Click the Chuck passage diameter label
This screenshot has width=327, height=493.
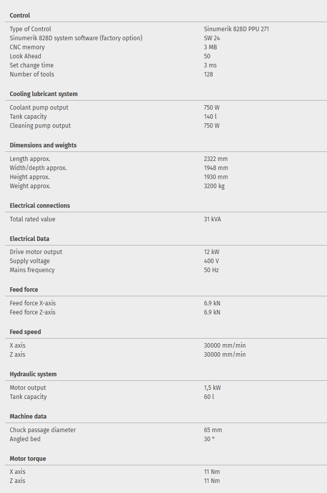coord(43,430)
